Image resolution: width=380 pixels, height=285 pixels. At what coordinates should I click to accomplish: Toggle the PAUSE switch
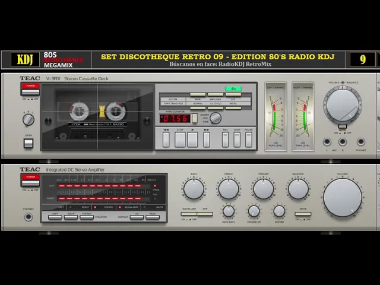pos(249,140)
